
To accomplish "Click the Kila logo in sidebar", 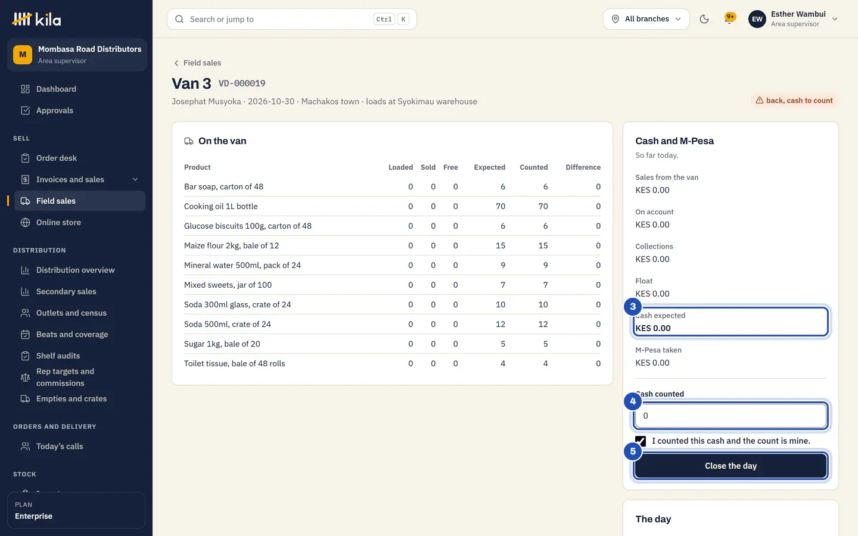I will (x=36, y=19).
